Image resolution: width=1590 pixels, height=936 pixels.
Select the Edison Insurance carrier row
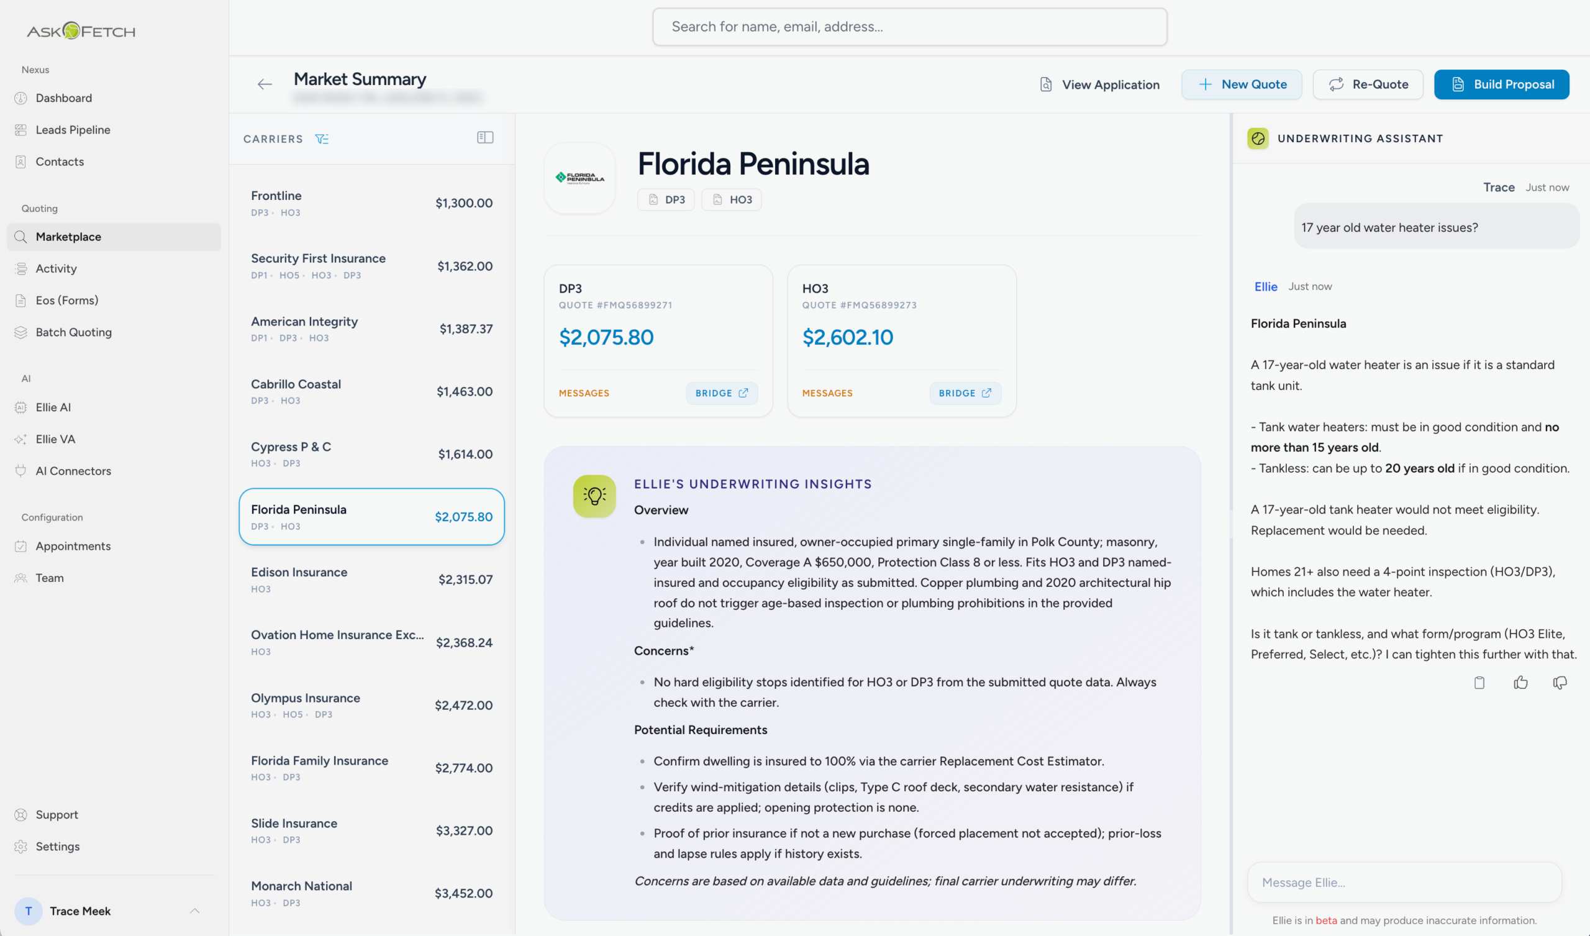(371, 579)
